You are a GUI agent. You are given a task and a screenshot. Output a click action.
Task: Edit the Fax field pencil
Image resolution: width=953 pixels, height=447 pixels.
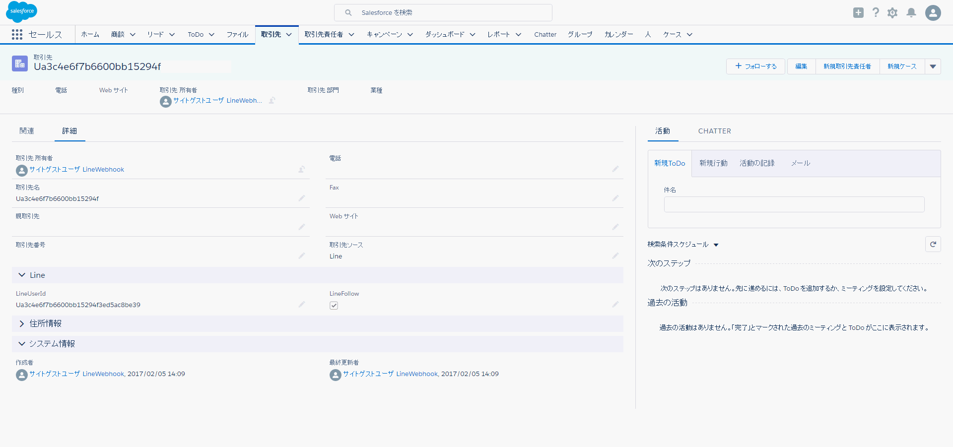[615, 198]
